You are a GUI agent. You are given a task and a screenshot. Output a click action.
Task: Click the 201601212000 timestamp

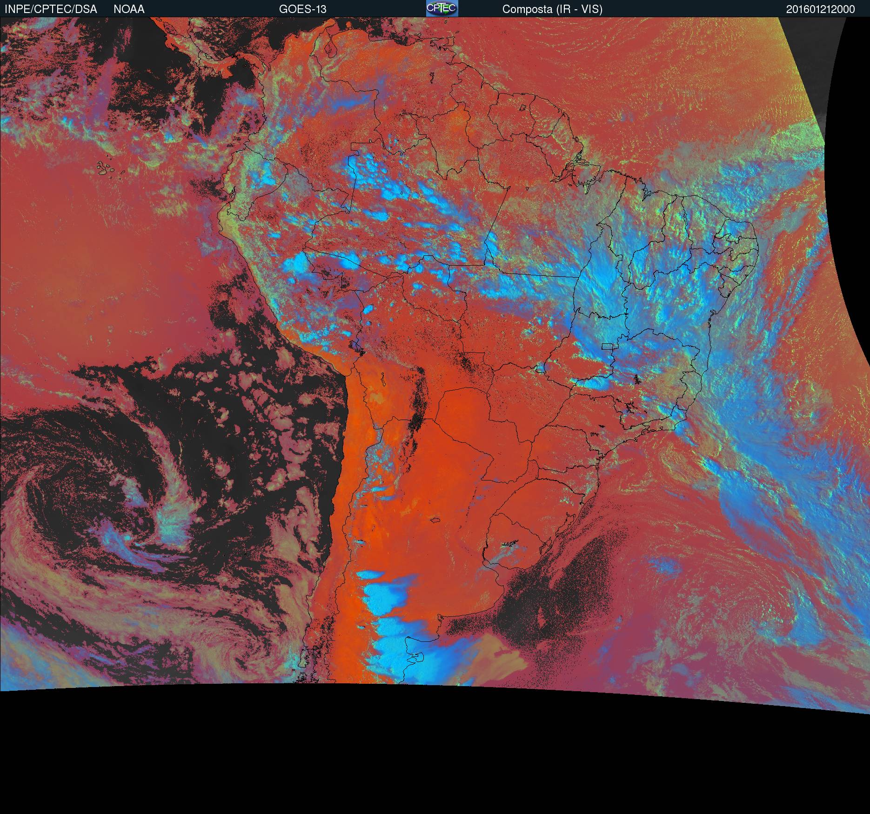pyautogui.click(x=821, y=9)
